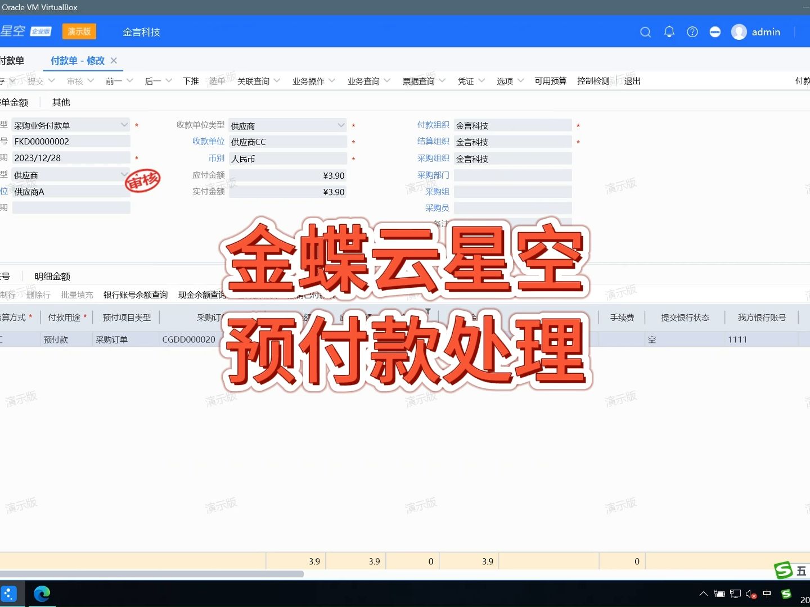The height and width of the screenshot is (607, 810).
Task: Open the 其他 section tab
Action: [x=61, y=102]
